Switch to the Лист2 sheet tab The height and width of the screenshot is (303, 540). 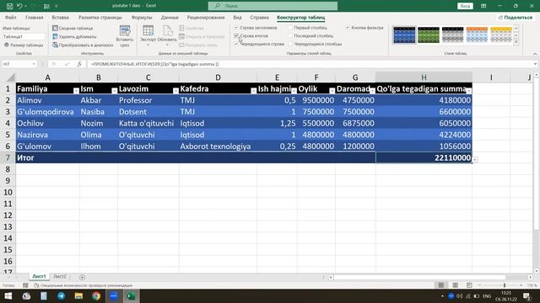click(60, 277)
